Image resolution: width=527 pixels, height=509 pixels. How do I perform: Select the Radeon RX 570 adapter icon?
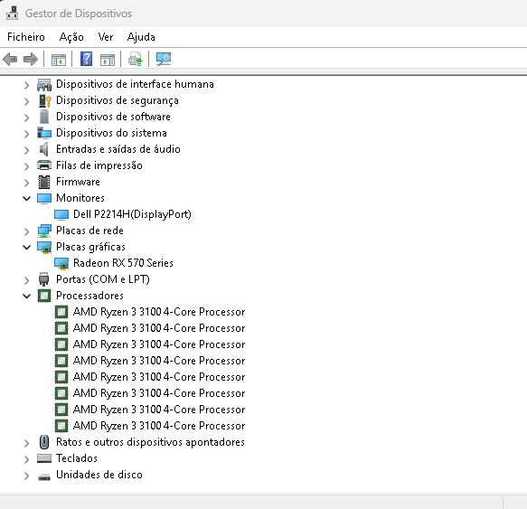(61, 263)
